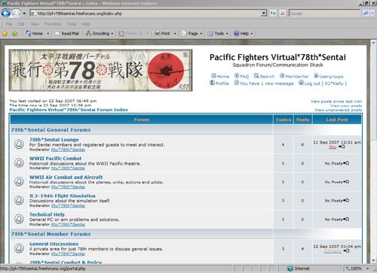The height and width of the screenshot is (273, 377).
Task: Click folder icon beside 78th*Sentai Lounge
Action: pos(19,144)
